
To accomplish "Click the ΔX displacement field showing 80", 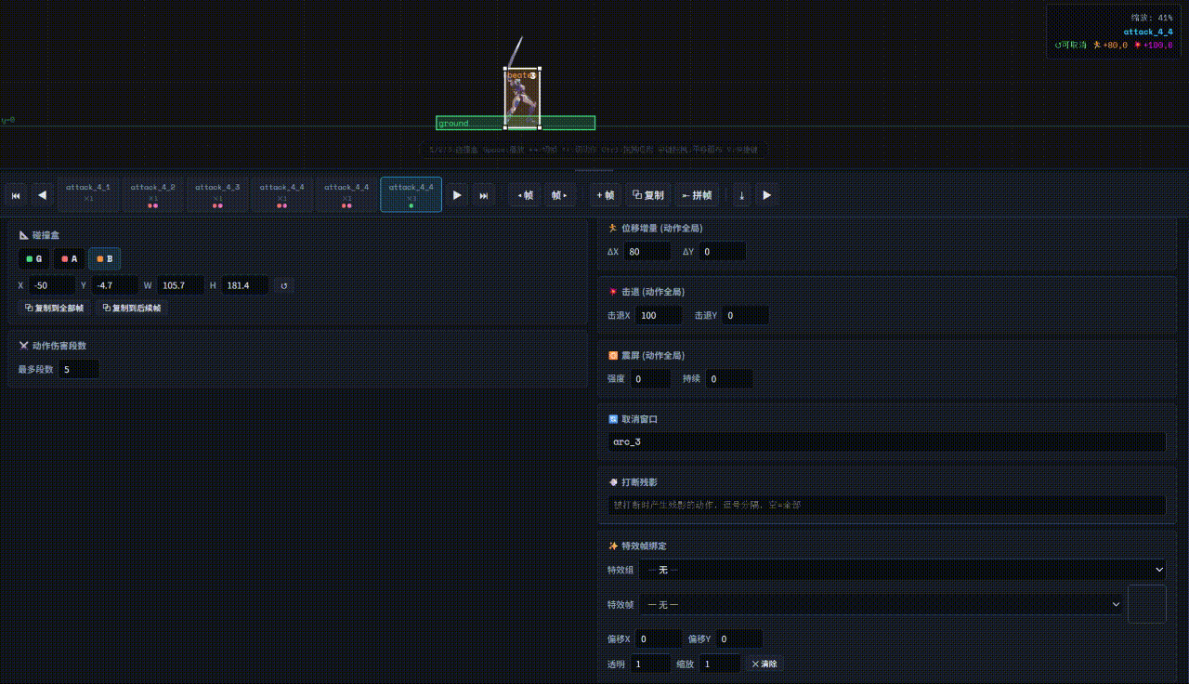I will (x=647, y=251).
